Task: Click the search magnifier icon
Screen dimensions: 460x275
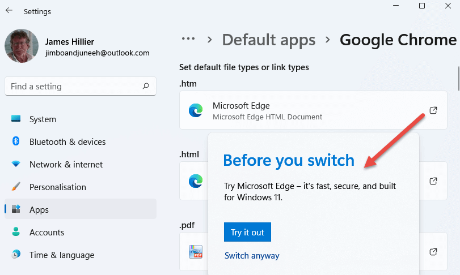Action: coord(146,86)
